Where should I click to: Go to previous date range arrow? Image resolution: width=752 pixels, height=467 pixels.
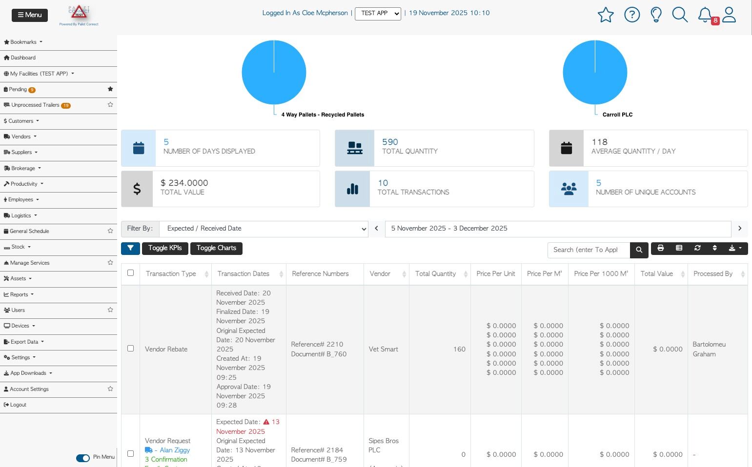[376, 229]
